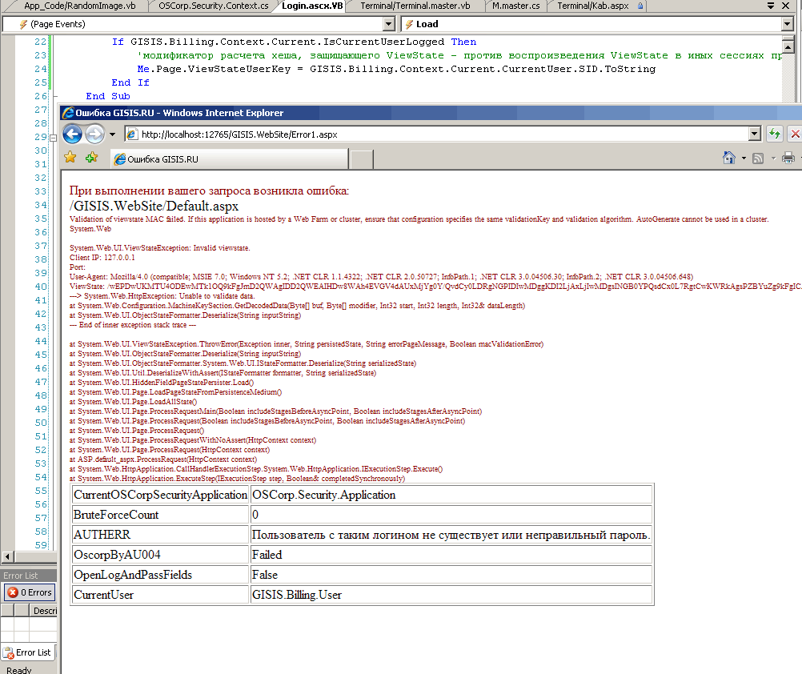
Task: Click the Description column header
Action: click(43, 611)
